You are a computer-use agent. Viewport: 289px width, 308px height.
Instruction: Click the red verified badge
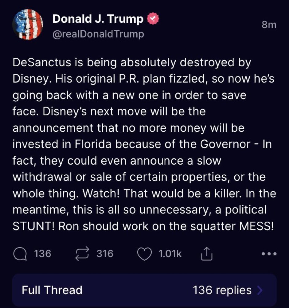click(x=153, y=19)
